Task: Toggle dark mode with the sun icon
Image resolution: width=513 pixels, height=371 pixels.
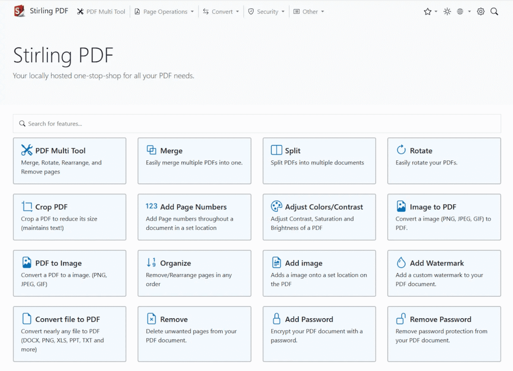Action: [447, 11]
